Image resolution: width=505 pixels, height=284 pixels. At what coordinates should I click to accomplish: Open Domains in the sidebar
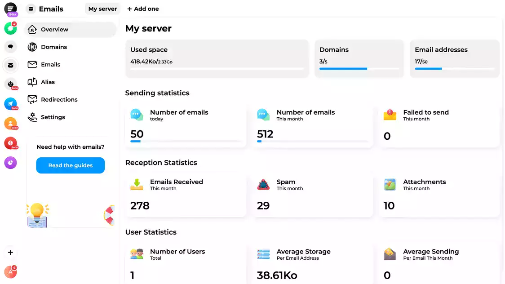pyautogui.click(x=70, y=47)
